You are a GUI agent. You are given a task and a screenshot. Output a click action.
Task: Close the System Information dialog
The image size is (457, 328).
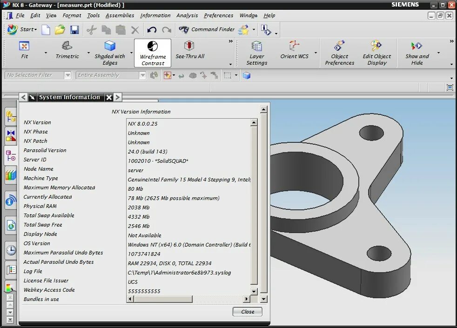248,312
